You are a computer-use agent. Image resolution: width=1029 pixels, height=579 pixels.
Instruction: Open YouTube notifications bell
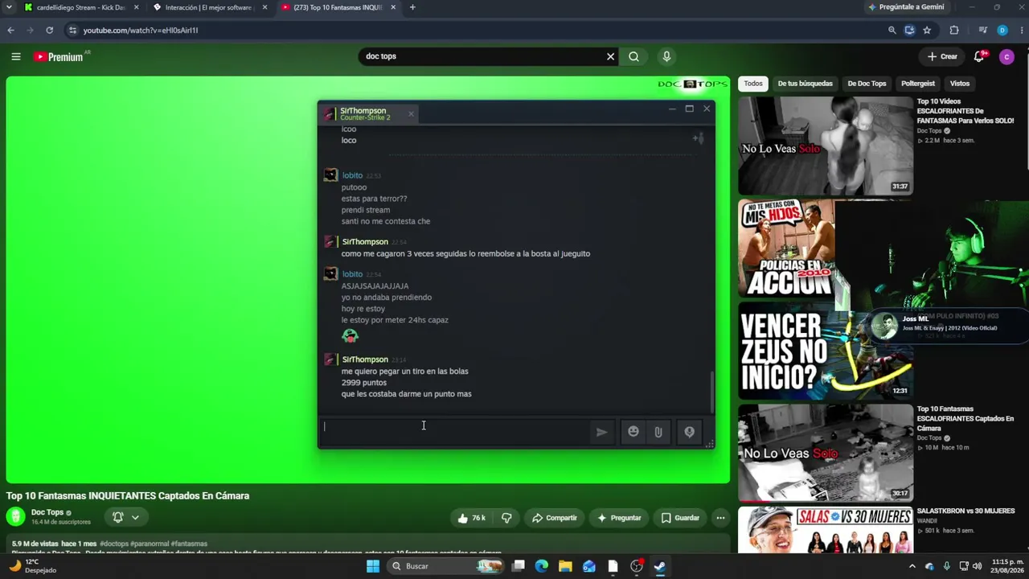(x=979, y=56)
